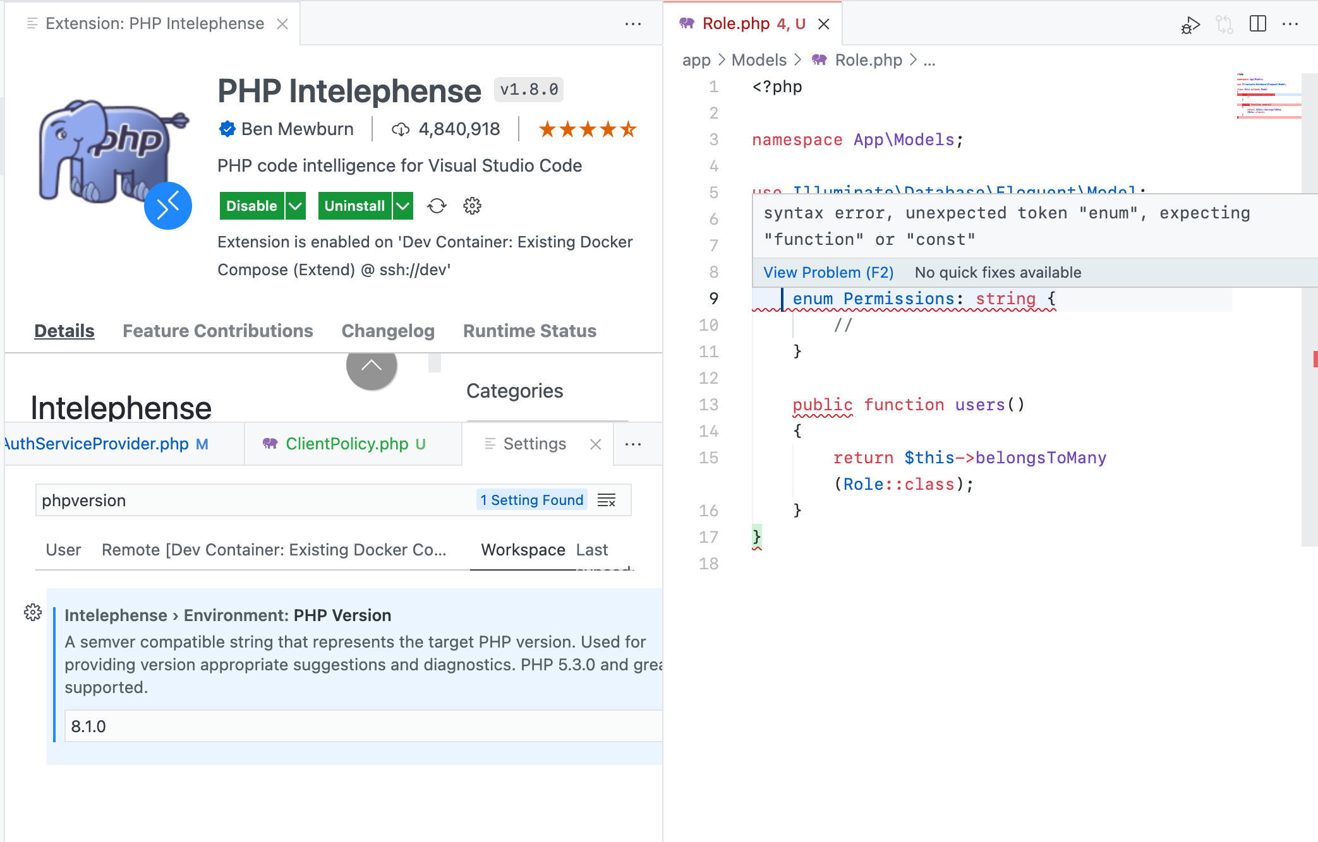The image size is (1318, 842).
Task: Click the PHP Version 8.1.0 input field
Action: click(363, 726)
